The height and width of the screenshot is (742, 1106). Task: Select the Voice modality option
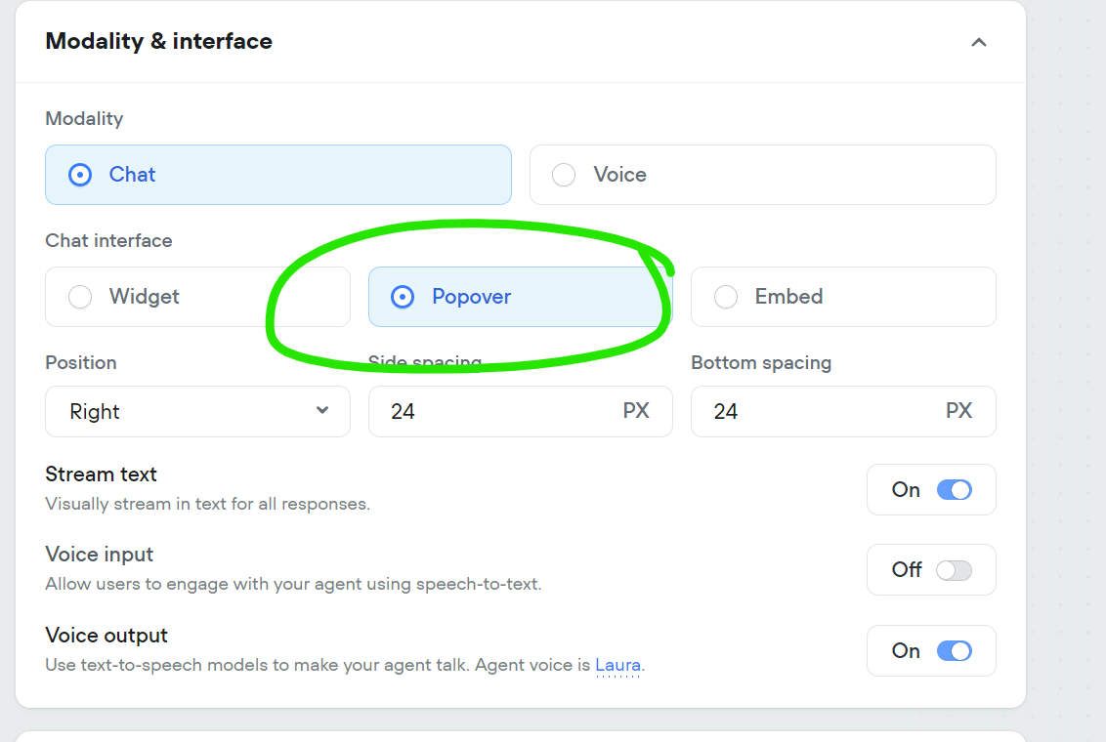(x=762, y=175)
